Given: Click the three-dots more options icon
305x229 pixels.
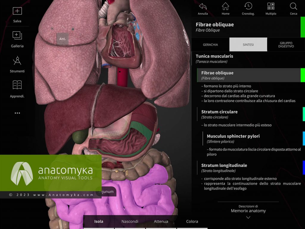Looking at the screenshot, I should coord(17,113).
